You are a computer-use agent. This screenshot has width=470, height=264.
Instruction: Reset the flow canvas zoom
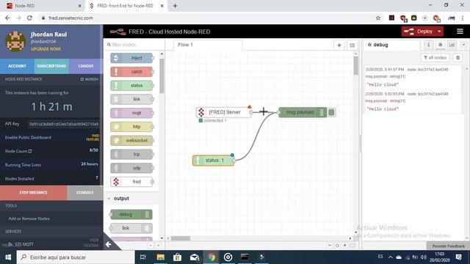[337, 245]
